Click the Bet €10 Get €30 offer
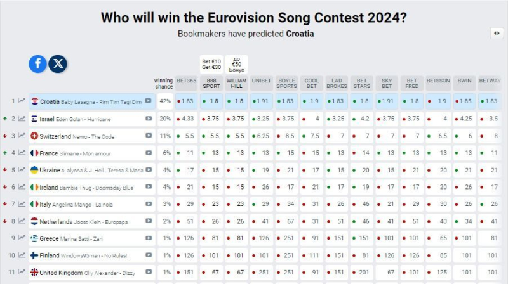 pyautogui.click(x=211, y=65)
